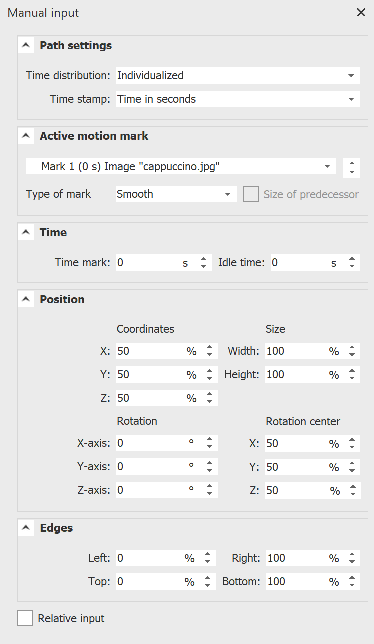Select the Y coordinate input field
The width and height of the screenshot is (374, 644).
150,374
